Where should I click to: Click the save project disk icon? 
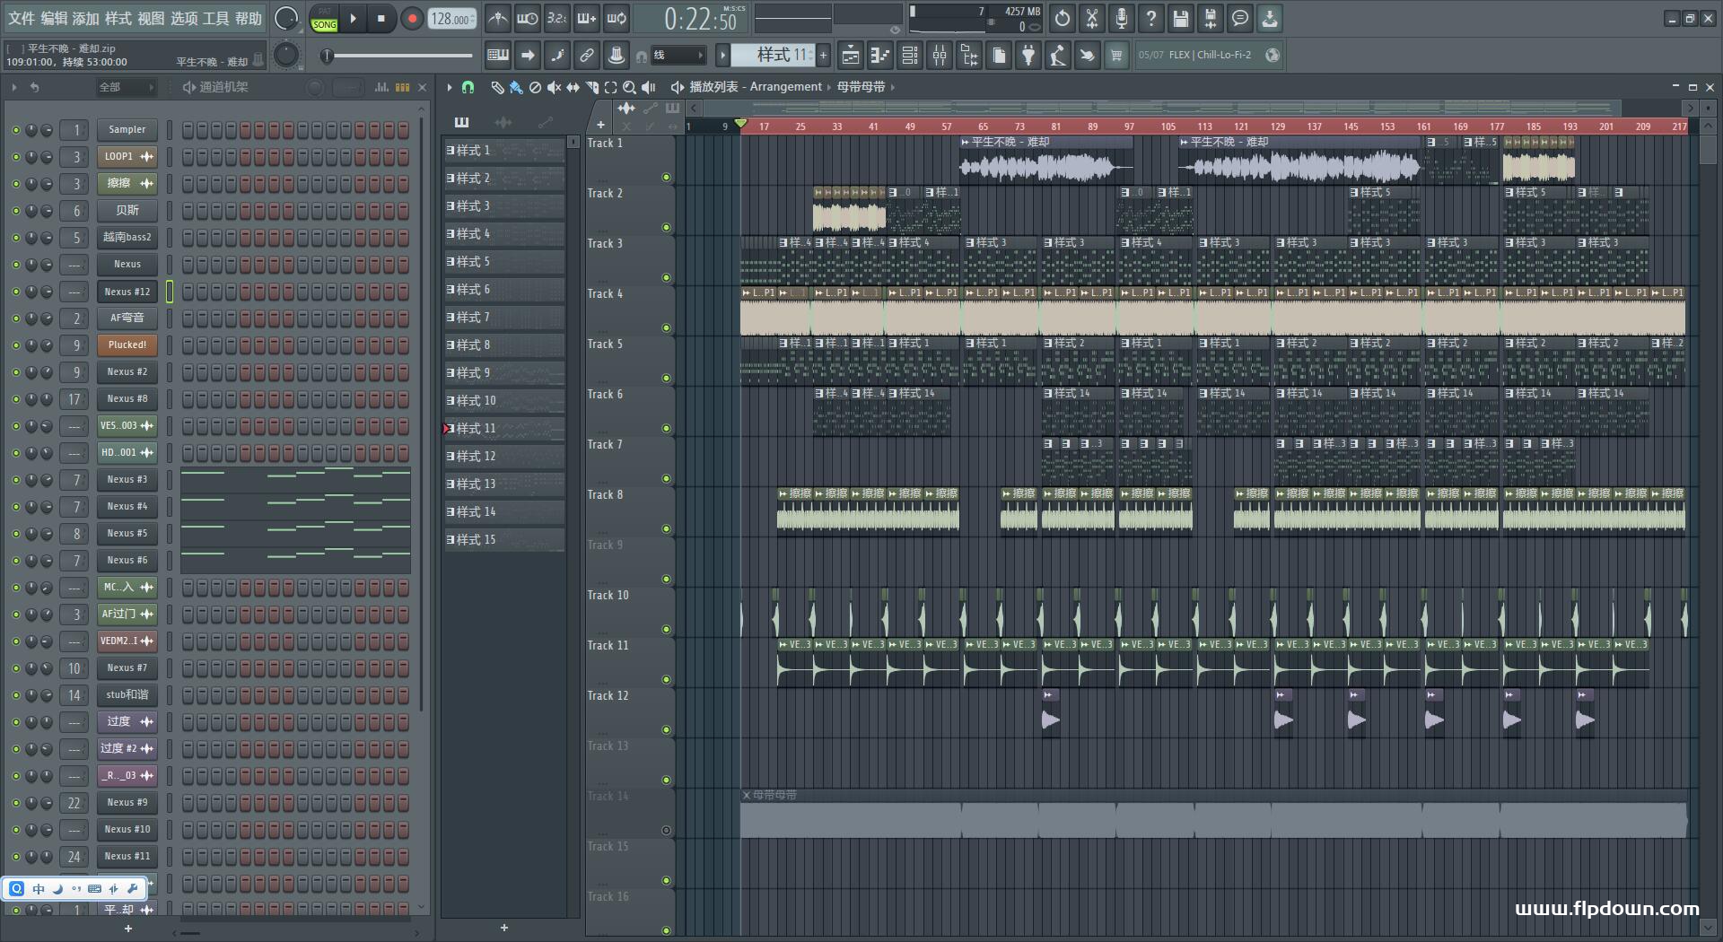1181,18
